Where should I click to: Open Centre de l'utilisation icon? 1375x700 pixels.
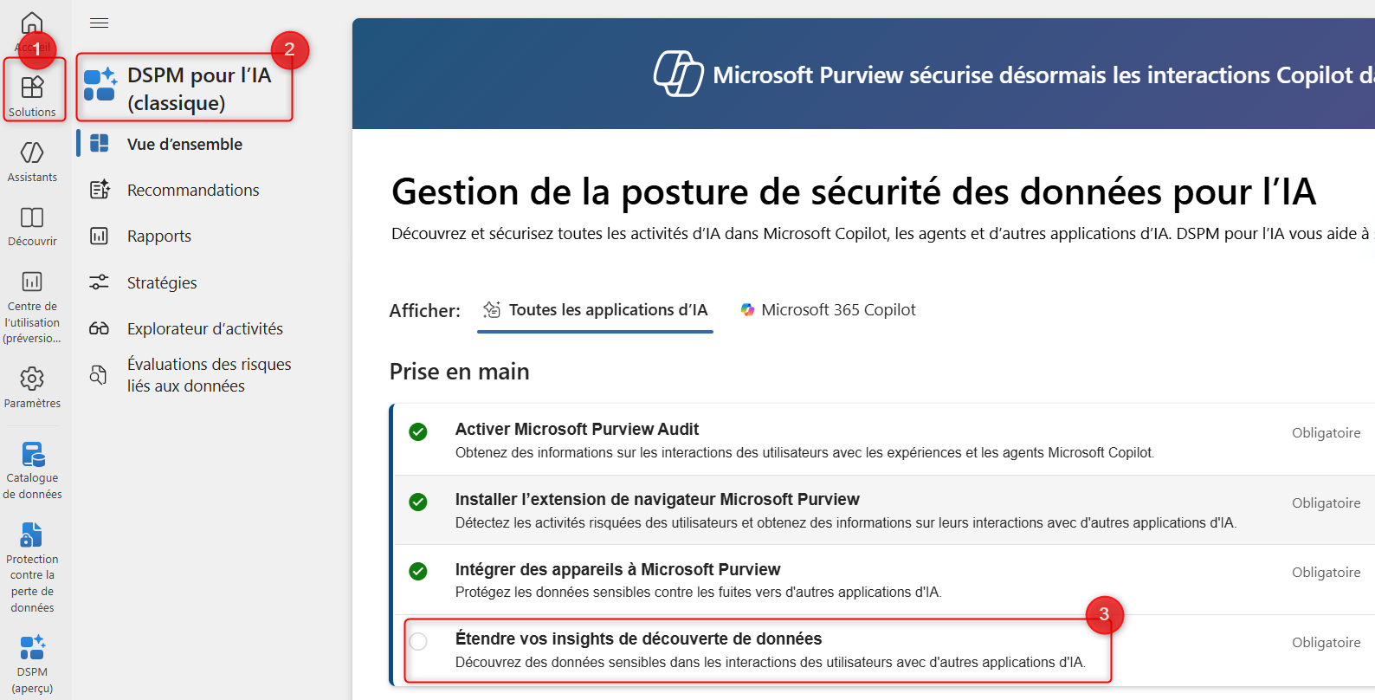[32, 282]
